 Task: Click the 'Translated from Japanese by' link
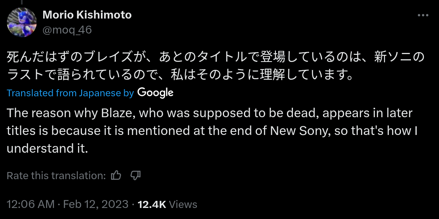(70, 93)
